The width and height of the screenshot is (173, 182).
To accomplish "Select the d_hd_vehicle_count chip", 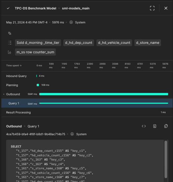I will coord(114,43).
